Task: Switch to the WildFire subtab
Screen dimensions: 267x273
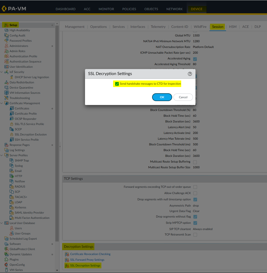Action: [x=200, y=27]
